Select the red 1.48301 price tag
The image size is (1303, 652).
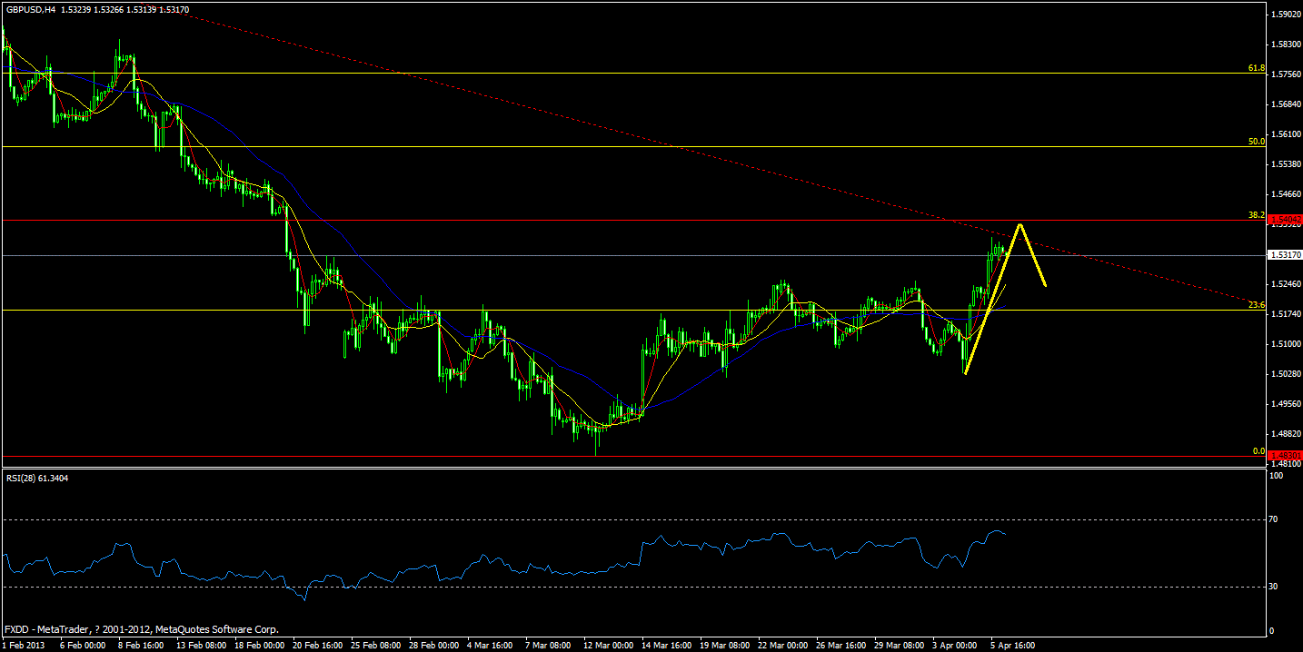pos(1286,456)
